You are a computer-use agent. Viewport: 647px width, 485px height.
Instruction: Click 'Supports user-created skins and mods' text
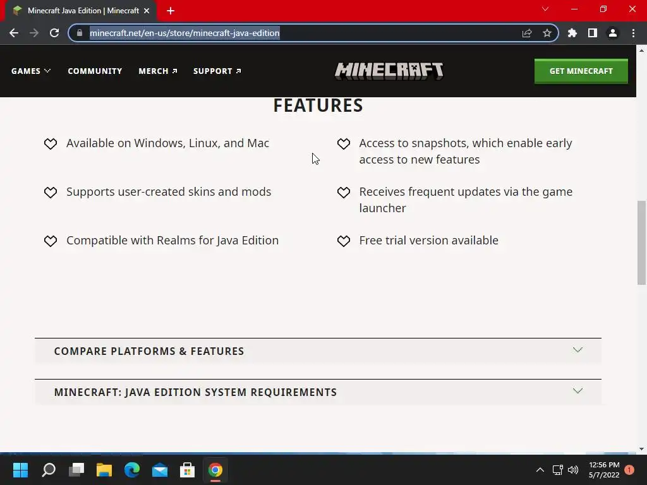(x=168, y=192)
